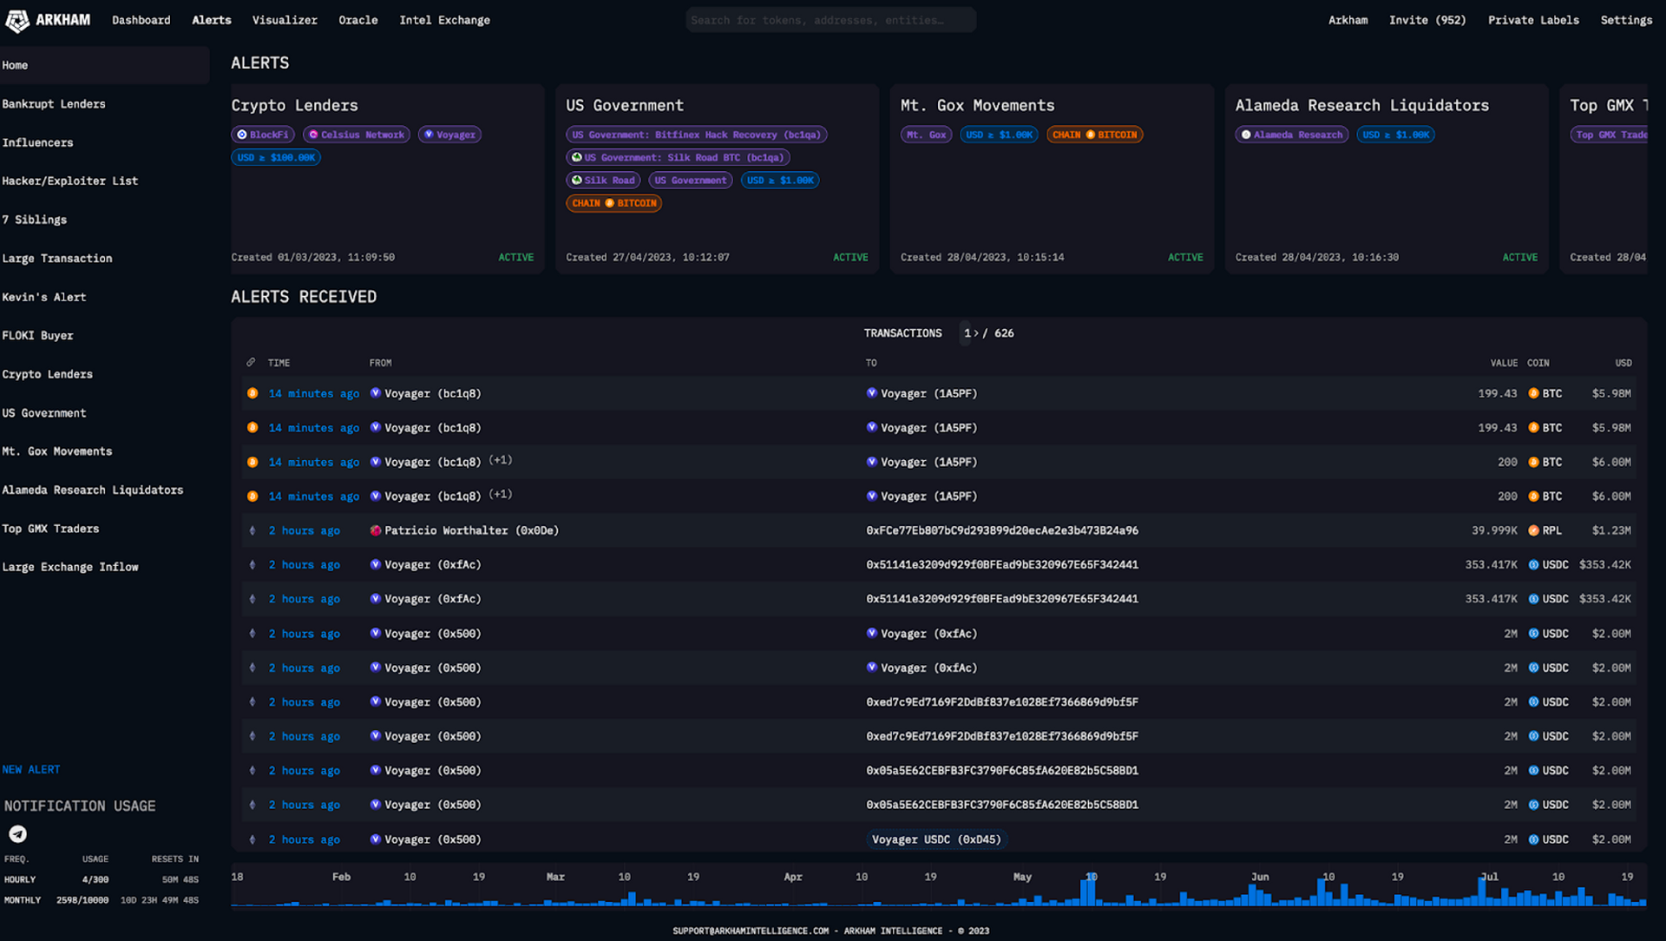Click Silk Road BTC (bc1qa) tag

click(x=678, y=157)
